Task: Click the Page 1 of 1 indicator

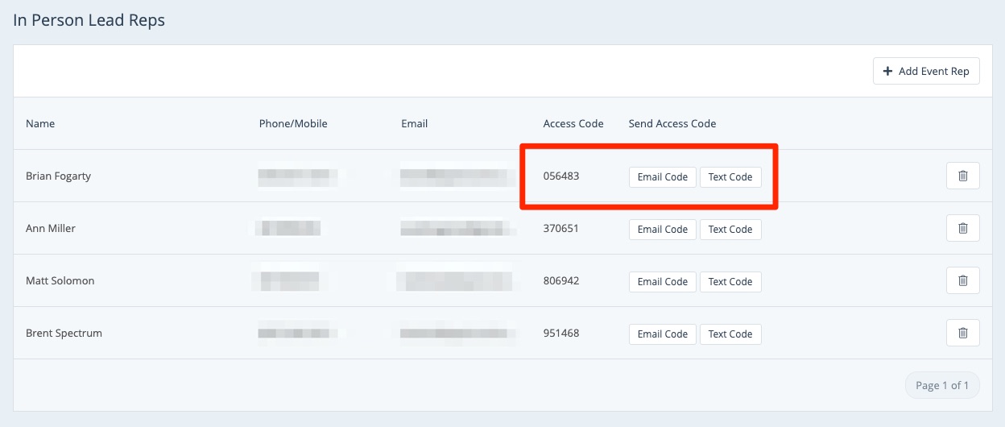Action: [942, 385]
